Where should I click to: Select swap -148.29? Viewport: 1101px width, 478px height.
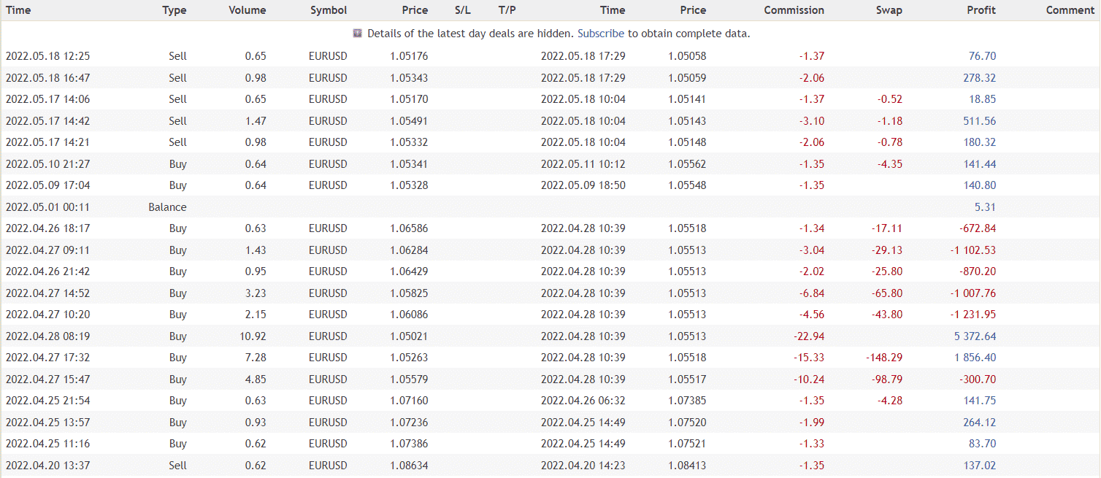884,358
